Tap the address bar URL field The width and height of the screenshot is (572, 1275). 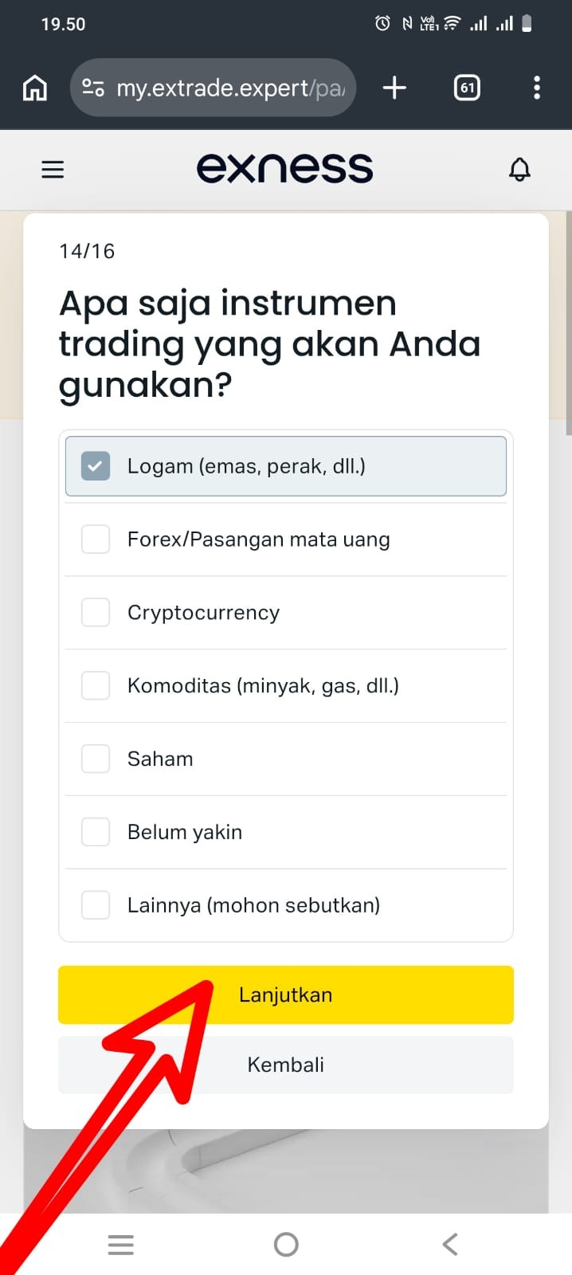pos(231,88)
